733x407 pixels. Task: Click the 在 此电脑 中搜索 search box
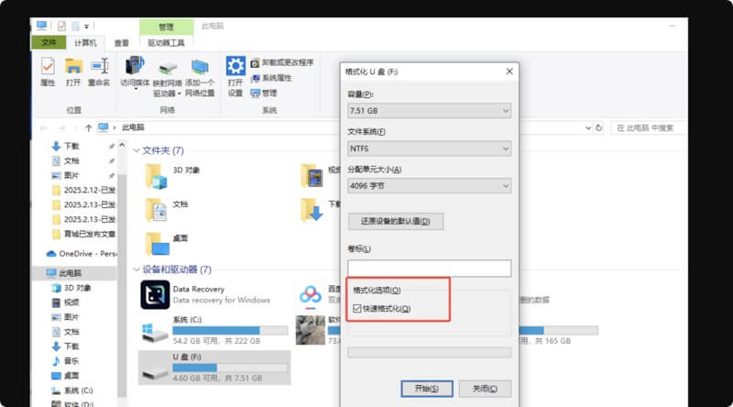coord(649,127)
